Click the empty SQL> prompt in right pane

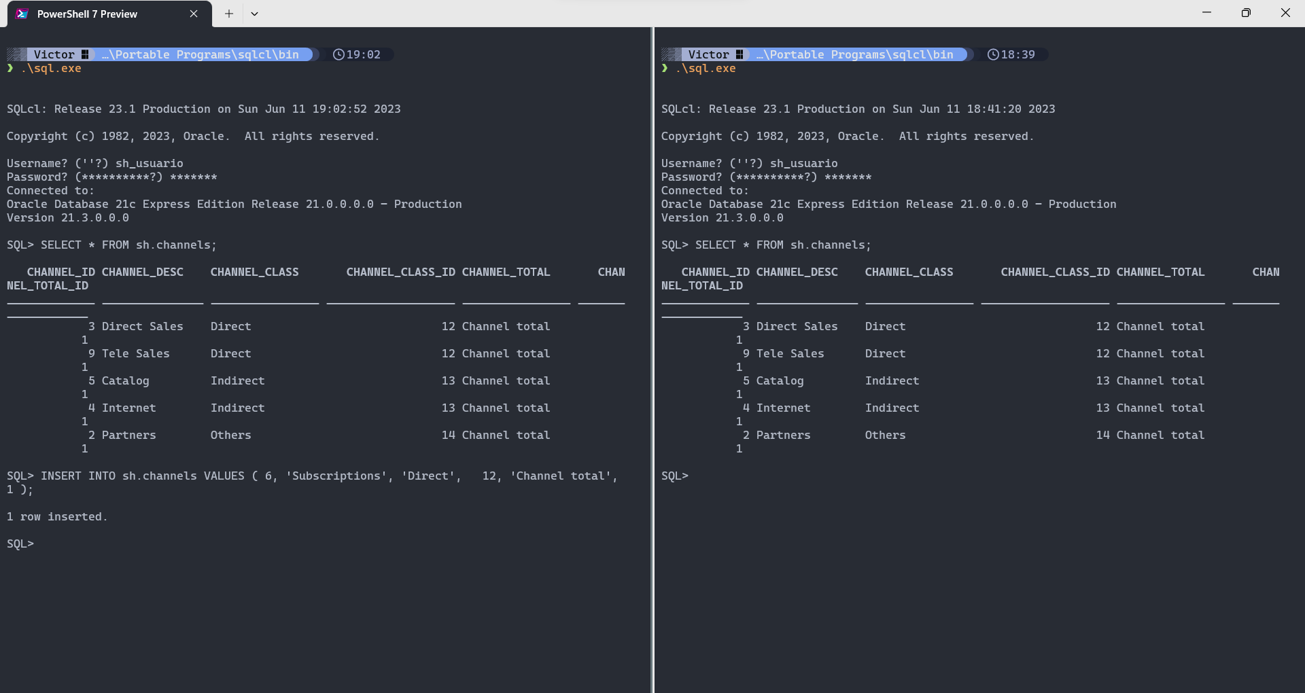675,476
